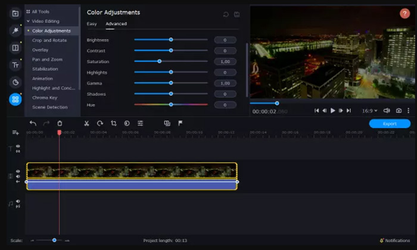Rotate the clip using rotate icon
The width and height of the screenshot is (417, 250).
(100, 124)
